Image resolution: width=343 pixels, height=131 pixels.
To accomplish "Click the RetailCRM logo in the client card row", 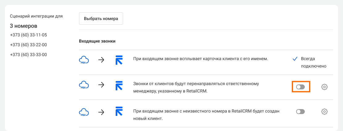I will [x=119, y=60].
